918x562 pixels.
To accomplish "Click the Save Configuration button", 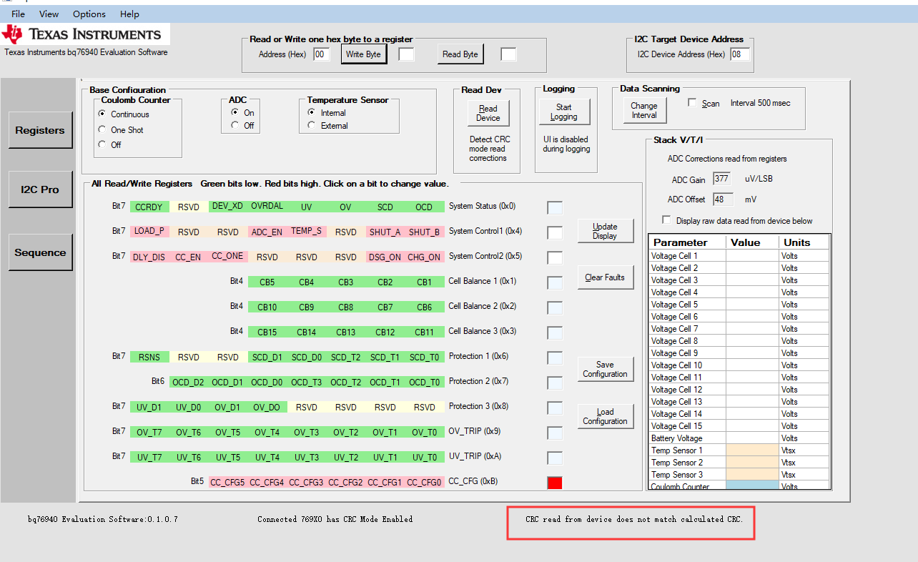I will tap(606, 369).
